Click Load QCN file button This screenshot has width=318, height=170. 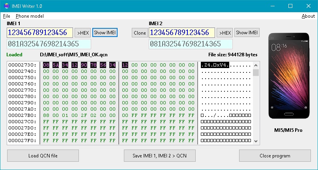click(x=43, y=156)
